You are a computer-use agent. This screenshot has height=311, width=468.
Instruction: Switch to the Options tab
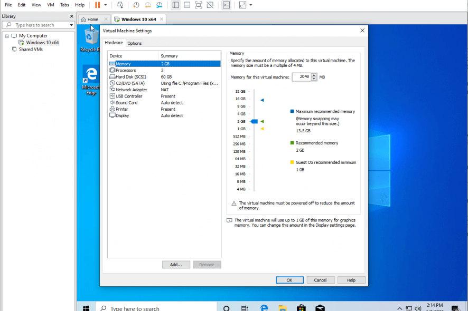pos(134,43)
